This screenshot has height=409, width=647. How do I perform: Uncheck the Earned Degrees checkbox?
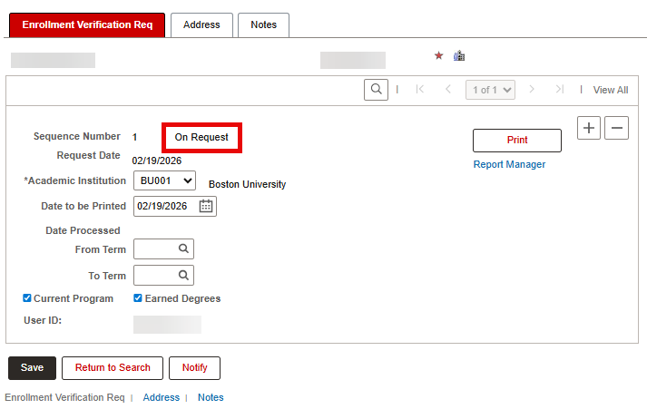(x=138, y=298)
